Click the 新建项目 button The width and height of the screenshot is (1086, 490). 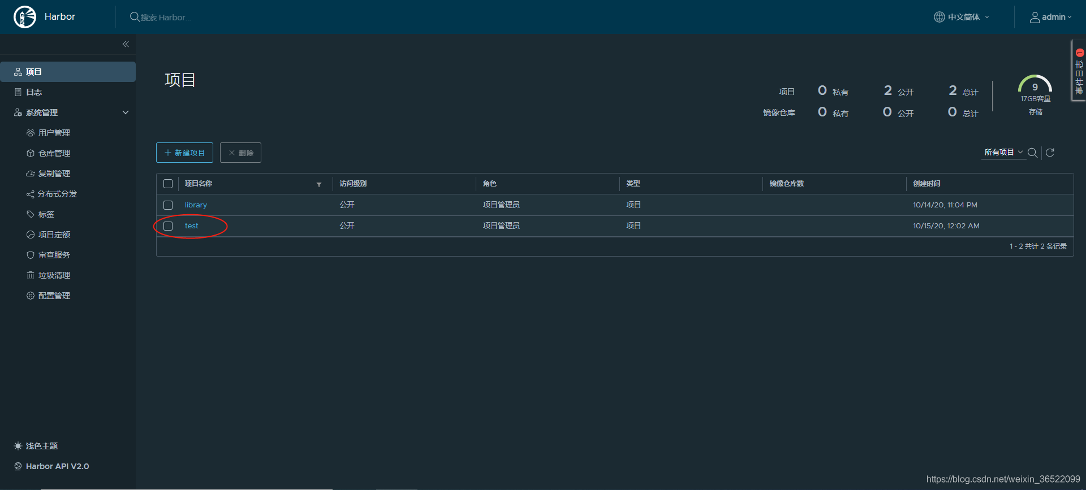tap(184, 153)
